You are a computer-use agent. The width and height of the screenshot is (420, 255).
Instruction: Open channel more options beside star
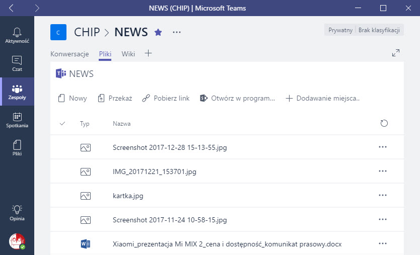click(177, 32)
